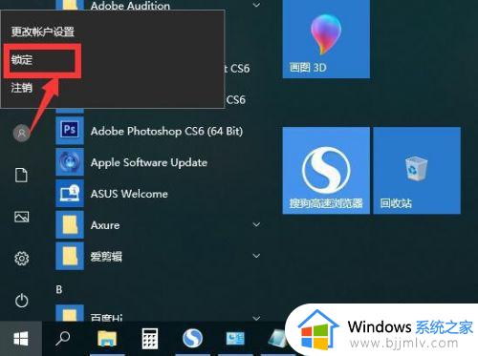Open the Documents sidebar icon
The width and height of the screenshot is (478, 356).
point(21,175)
